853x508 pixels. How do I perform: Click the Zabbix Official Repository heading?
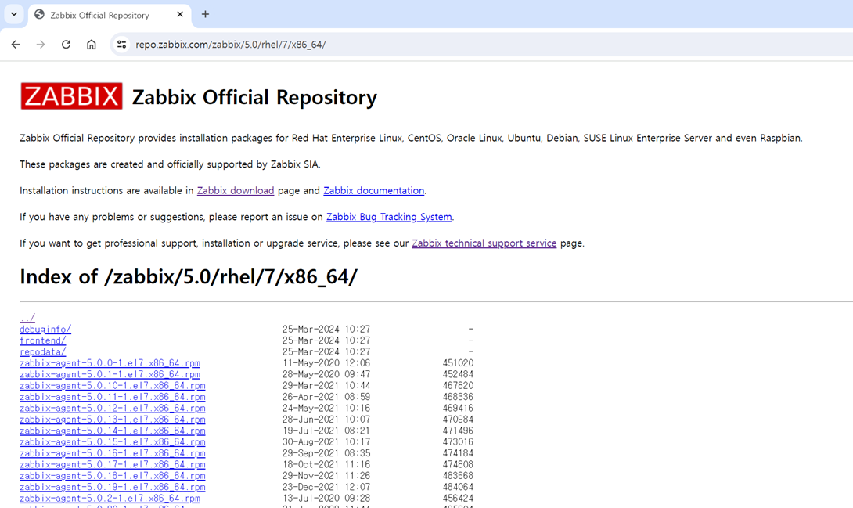point(254,97)
